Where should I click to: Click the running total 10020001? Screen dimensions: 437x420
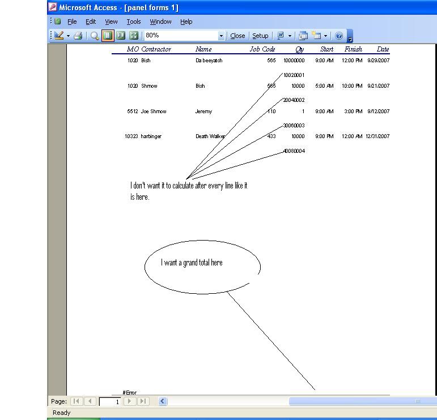(x=294, y=75)
